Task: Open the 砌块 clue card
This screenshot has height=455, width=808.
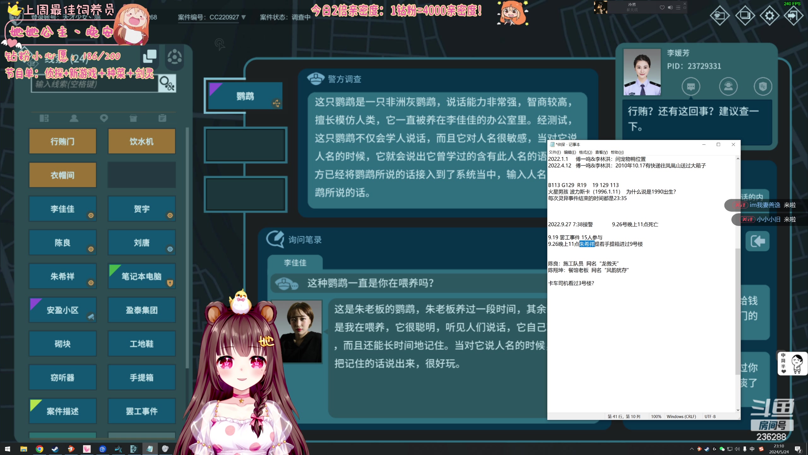Action: (x=62, y=344)
